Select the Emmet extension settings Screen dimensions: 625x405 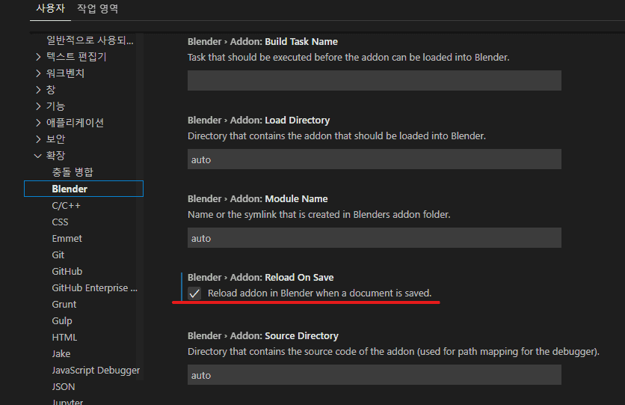tap(67, 238)
